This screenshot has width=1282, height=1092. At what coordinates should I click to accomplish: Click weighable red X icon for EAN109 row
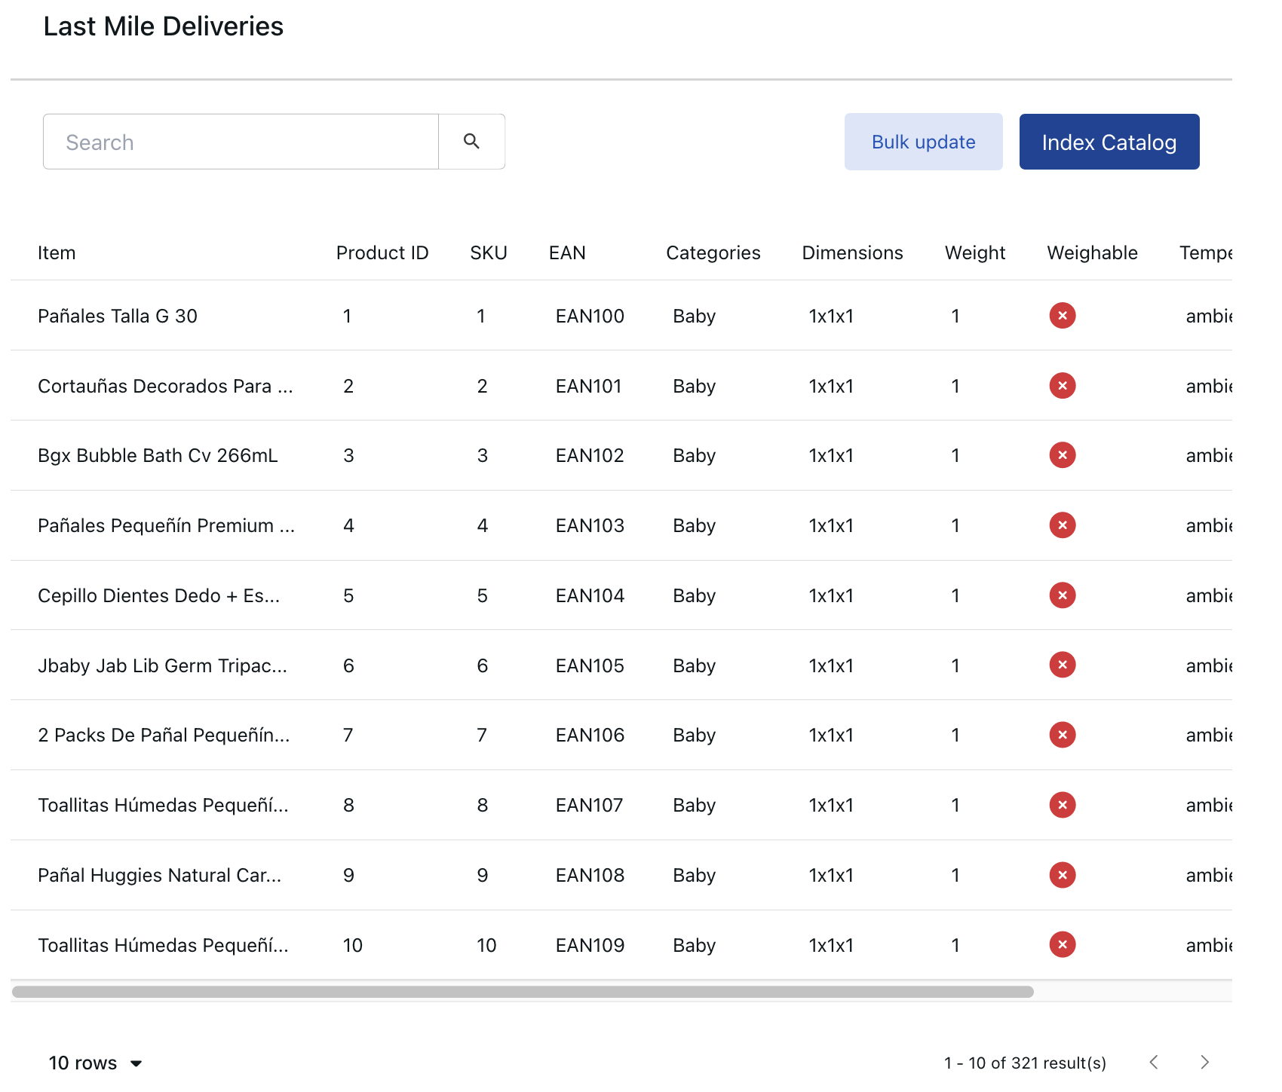click(x=1062, y=944)
